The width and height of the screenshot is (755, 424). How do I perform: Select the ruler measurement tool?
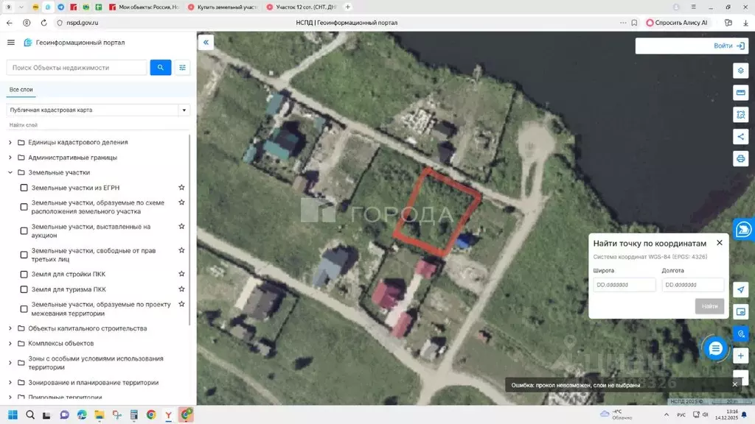pos(740,92)
